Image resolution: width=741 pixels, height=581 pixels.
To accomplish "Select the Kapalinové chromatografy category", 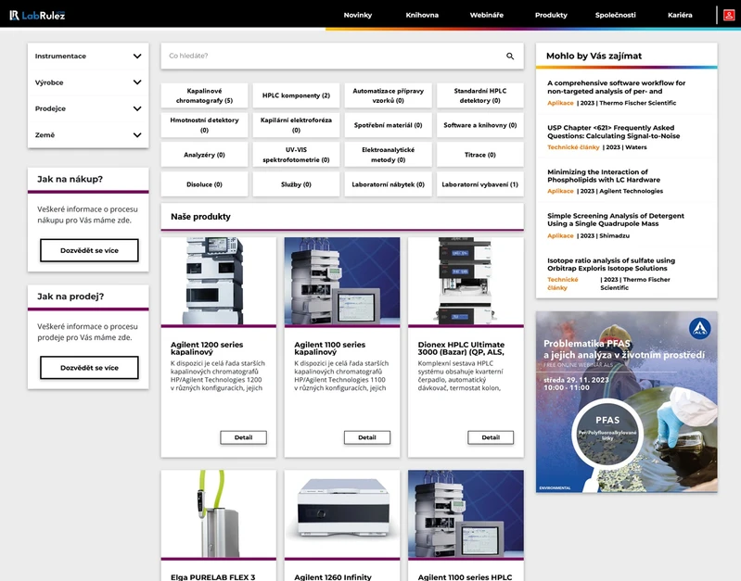I will 204,96.
